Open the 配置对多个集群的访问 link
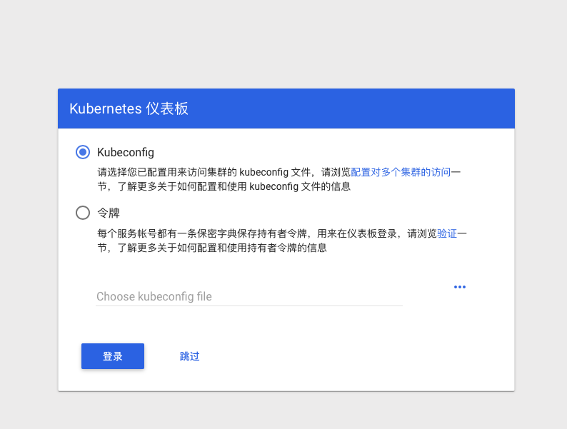Viewport: 567px width, 429px height. tap(401, 172)
